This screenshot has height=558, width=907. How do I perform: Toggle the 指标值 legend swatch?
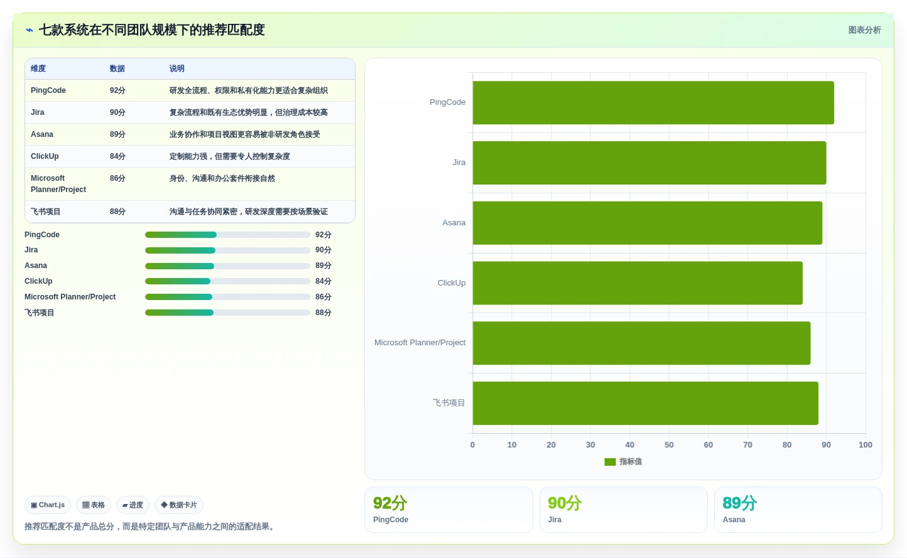click(610, 461)
